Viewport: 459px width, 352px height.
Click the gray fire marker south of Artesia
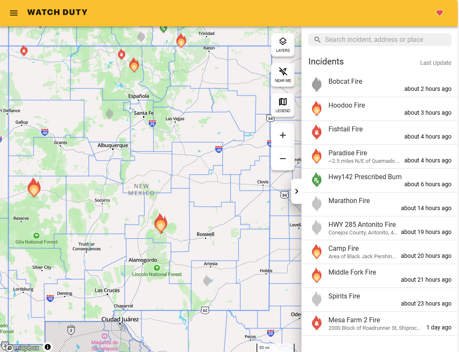[x=207, y=280]
